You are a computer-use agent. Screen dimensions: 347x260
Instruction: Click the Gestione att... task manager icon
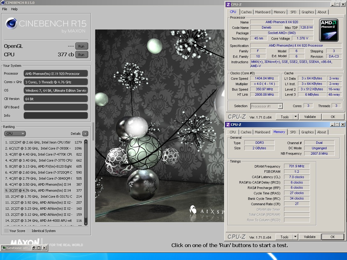click(4, 248)
